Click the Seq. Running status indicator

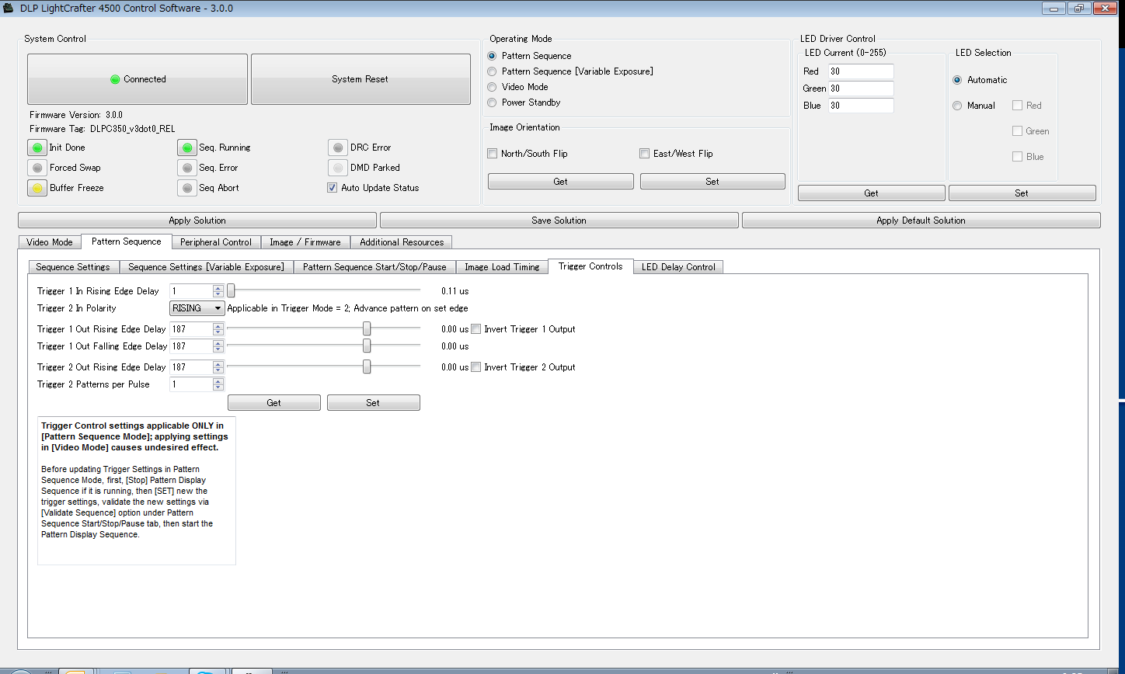[186, 148]
